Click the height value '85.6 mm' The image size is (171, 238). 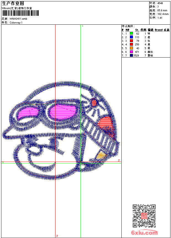click(162, 11)
